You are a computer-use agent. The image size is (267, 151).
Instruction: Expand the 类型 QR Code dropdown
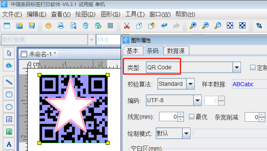click(237, 67)
